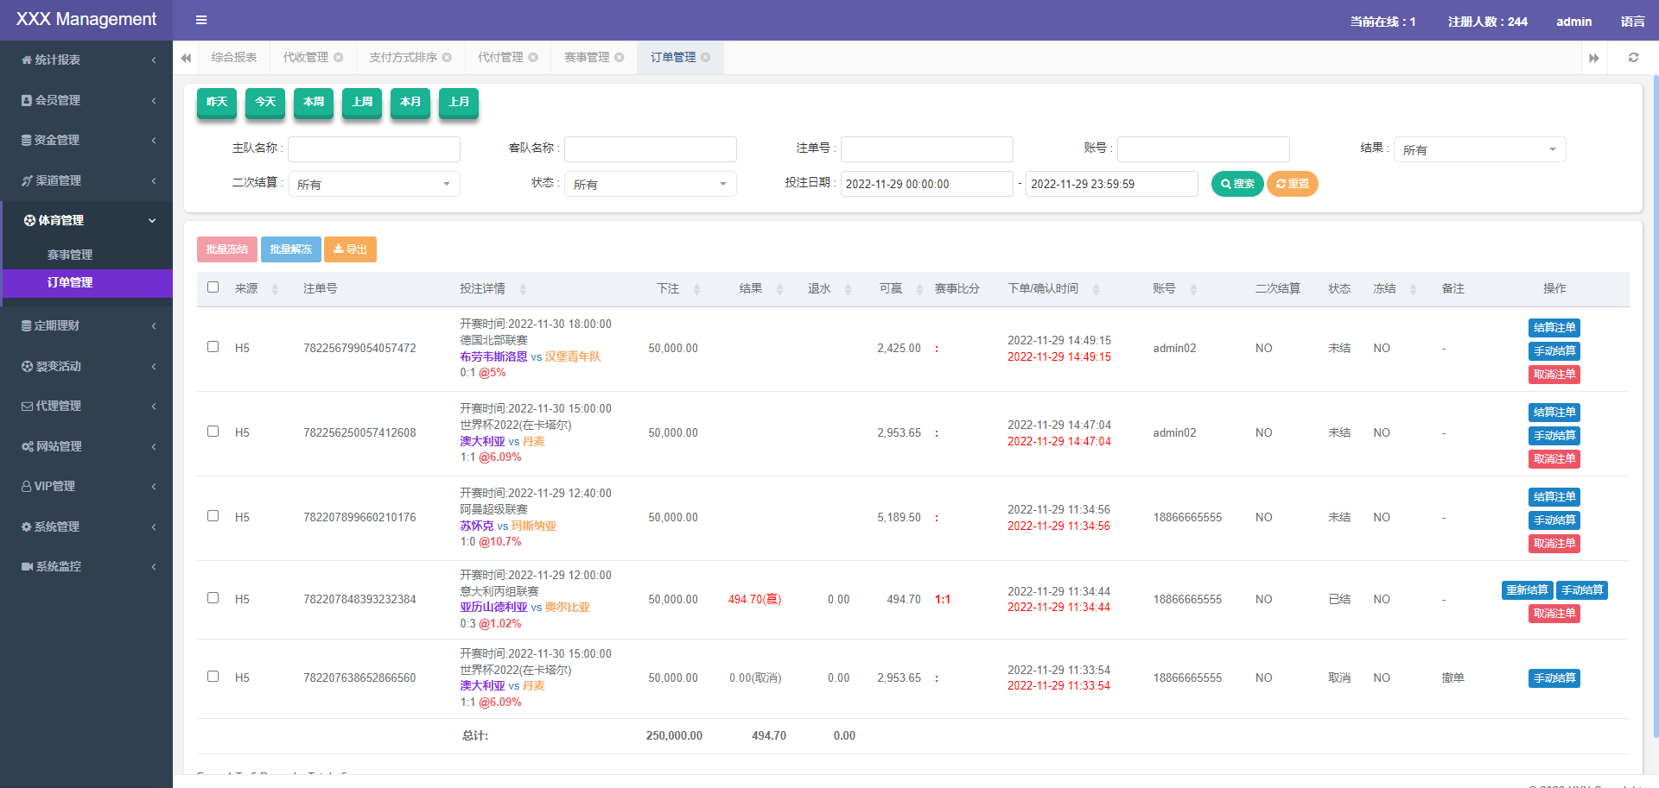Click the hamburger menu toggle icon
The image size is (1659, 788).
pyautogui.click(x=201, y=20)
